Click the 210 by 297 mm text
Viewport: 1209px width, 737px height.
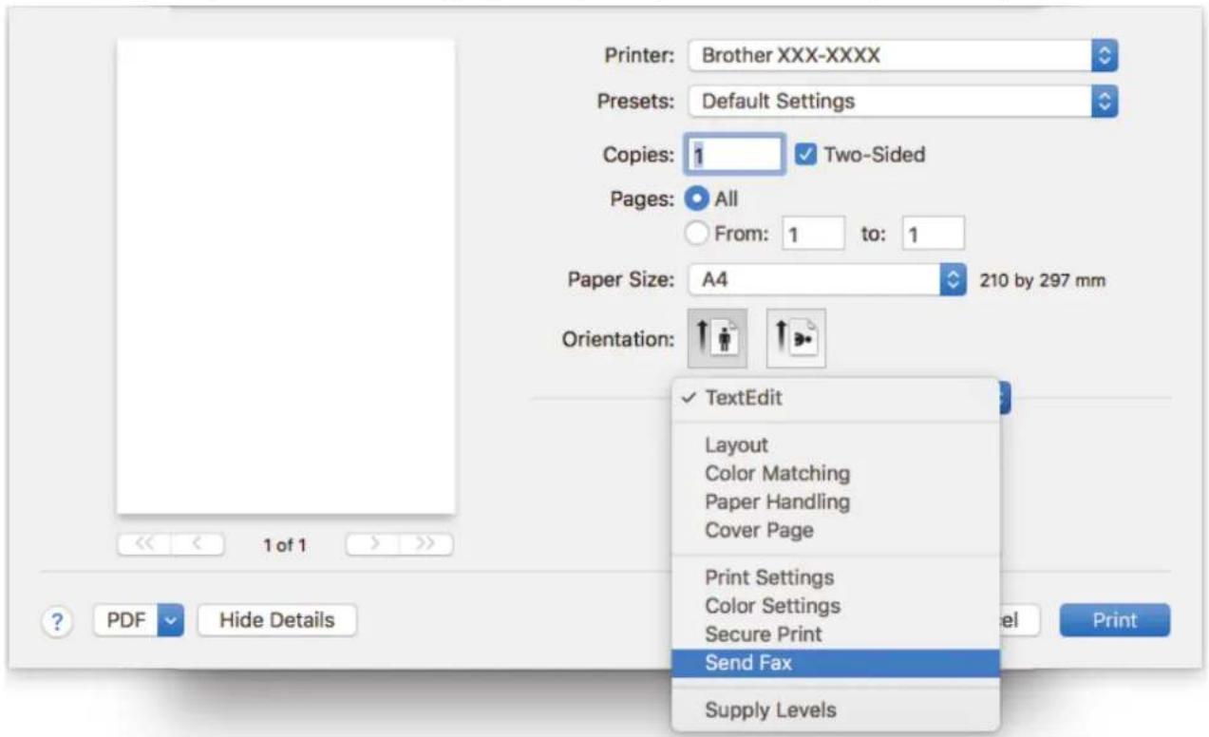click(1042, 281)
